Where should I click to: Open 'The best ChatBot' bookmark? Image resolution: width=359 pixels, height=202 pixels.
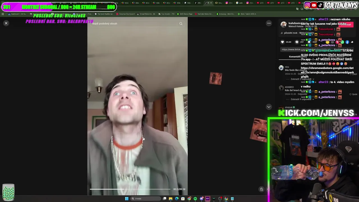tap(104, 14)
